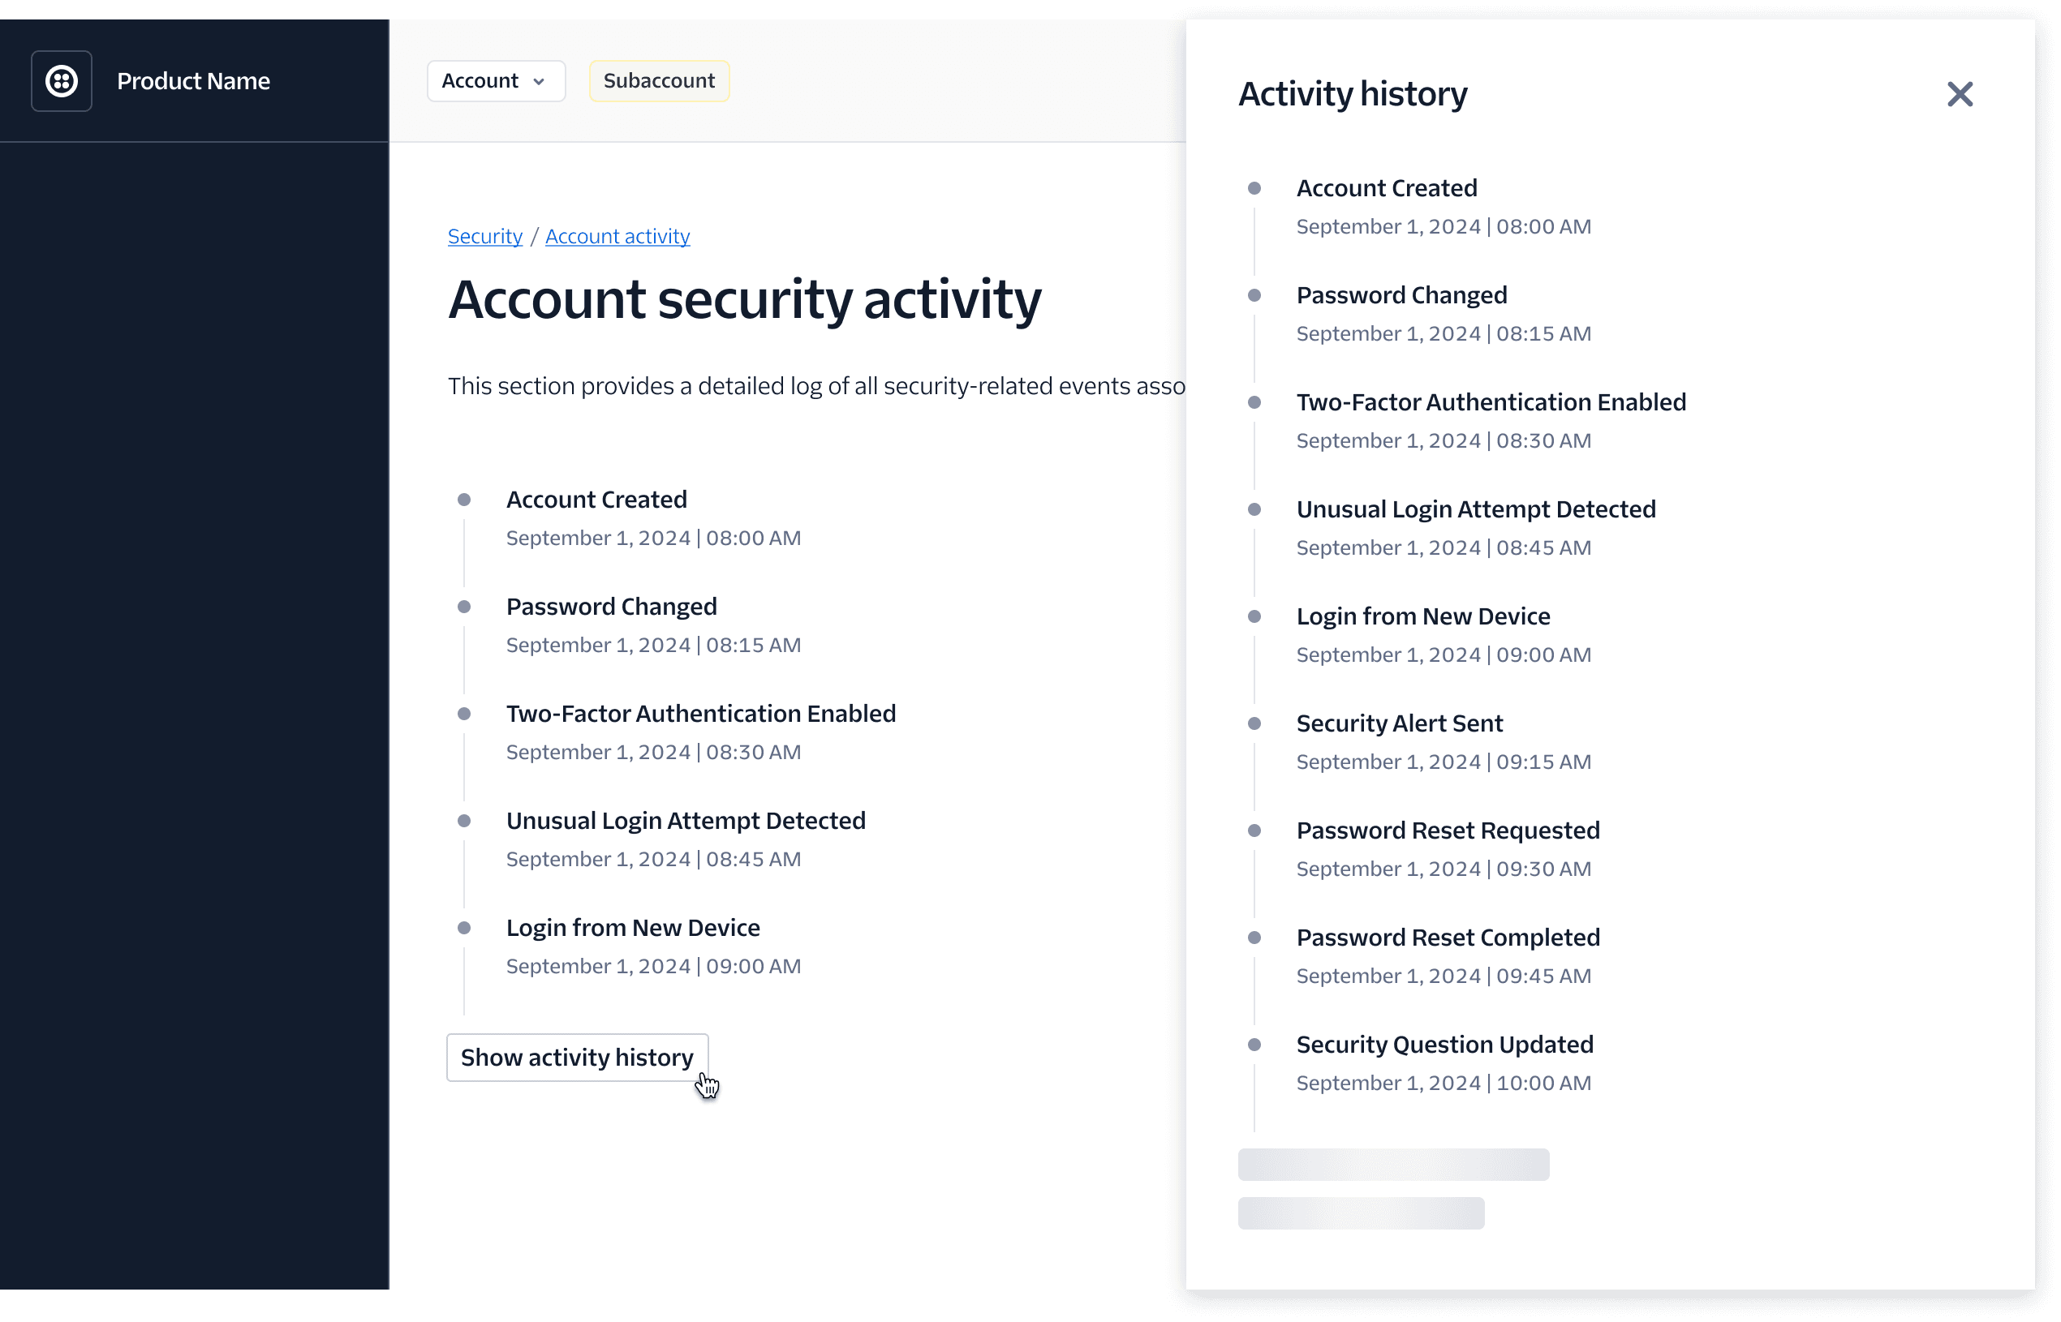Click the Account dropdown arrow
2061x1322 pixels.
538,81
